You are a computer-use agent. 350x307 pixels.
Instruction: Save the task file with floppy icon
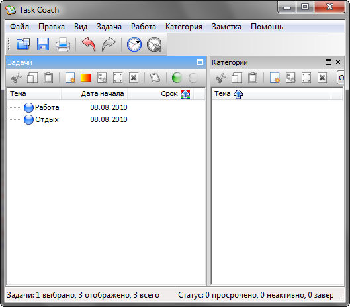43,44
